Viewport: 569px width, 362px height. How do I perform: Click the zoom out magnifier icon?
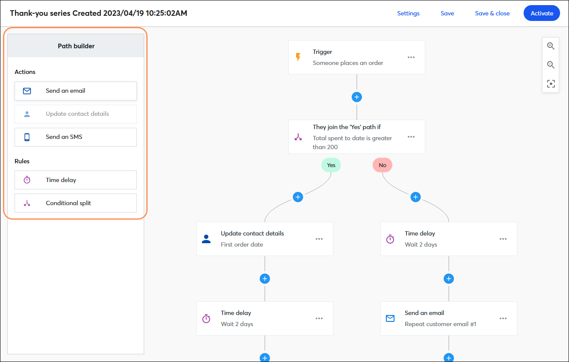551,65
